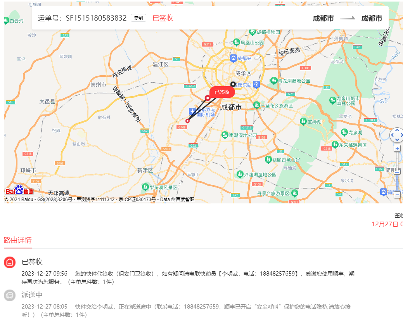Click the red delivery ring marker under bubble

click(x=208, y=98)
